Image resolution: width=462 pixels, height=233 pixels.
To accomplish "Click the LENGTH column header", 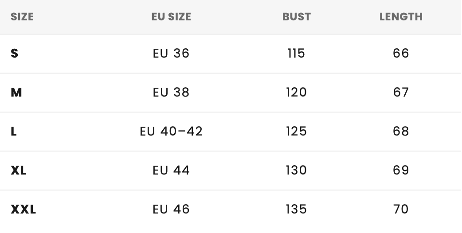I will 401,17.
